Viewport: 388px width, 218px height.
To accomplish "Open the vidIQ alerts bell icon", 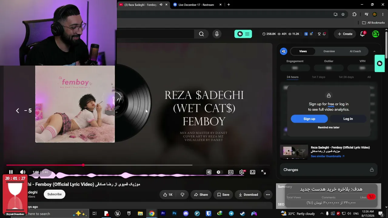I will coord(324,34).
